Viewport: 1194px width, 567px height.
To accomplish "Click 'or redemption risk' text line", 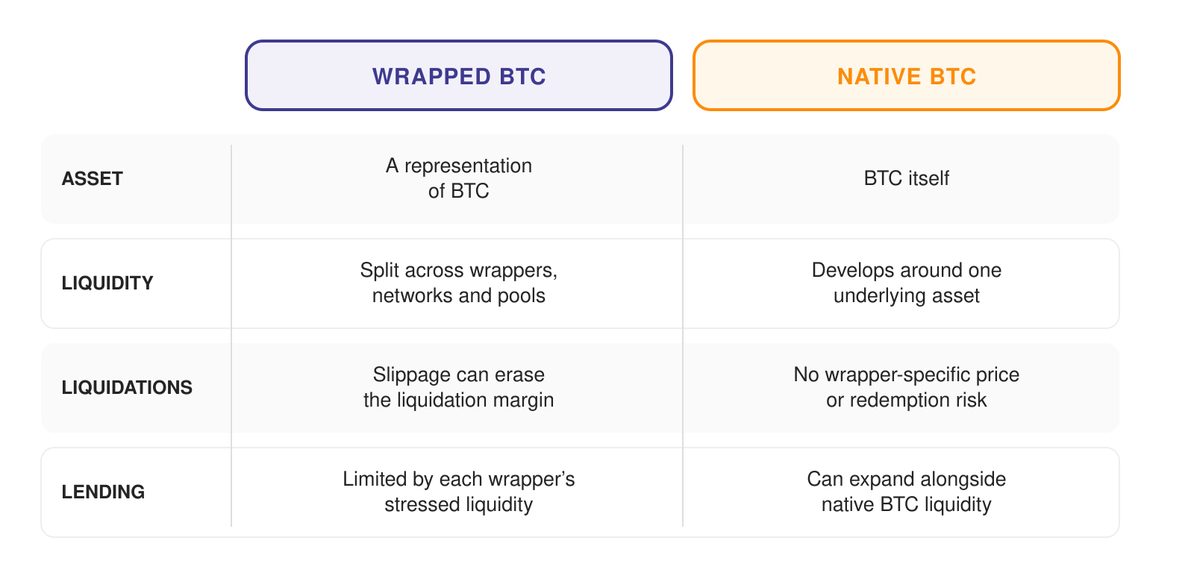I will (907, 400).
